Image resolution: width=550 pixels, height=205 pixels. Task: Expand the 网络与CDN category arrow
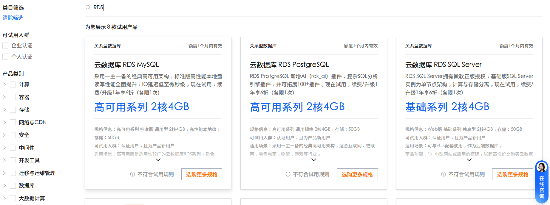pos(4,122)
